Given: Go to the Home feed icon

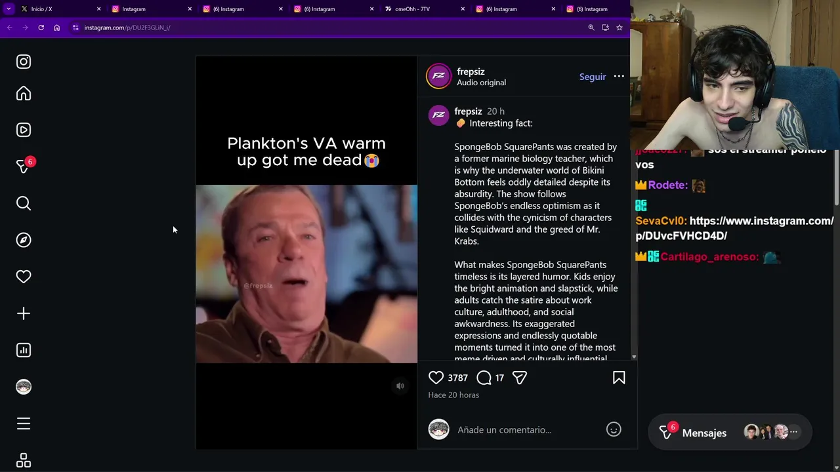Looking at the screenshot, I should point(24,94).
